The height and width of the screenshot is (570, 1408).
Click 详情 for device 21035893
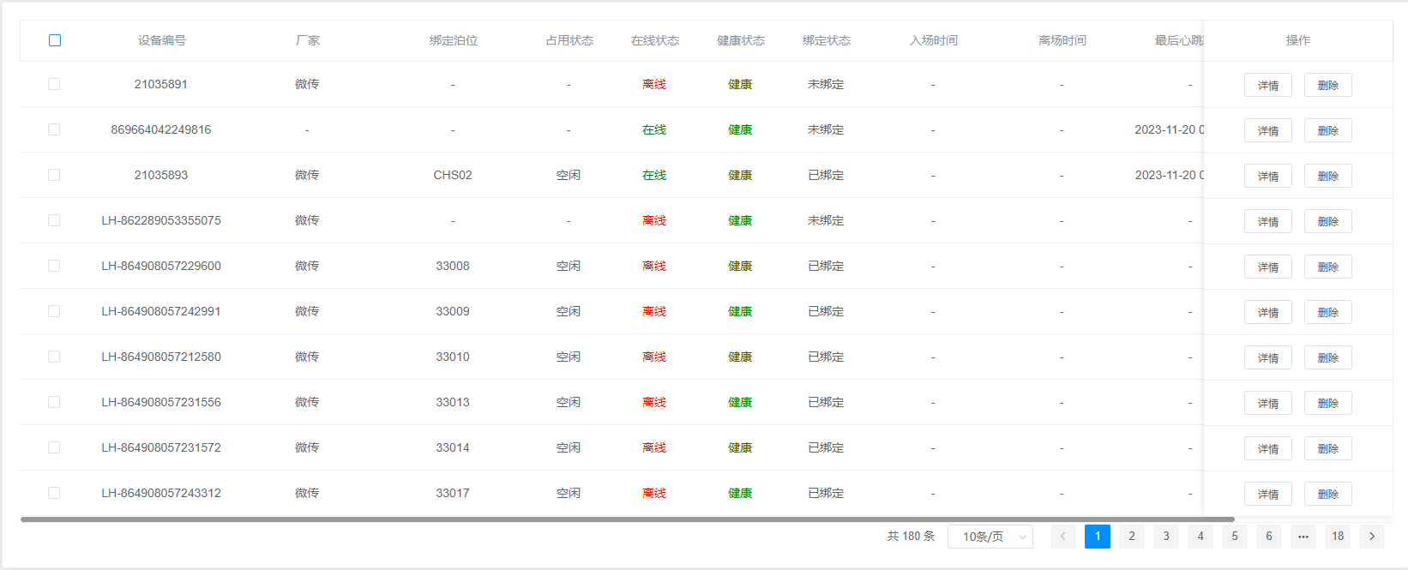(x=1267, y=176)
